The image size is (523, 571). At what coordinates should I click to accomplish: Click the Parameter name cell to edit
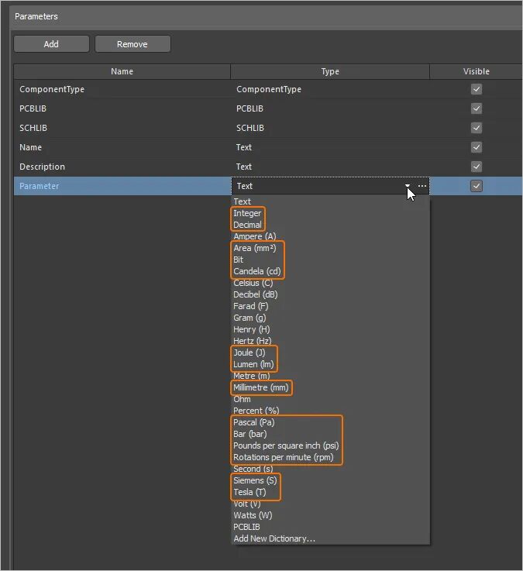click(x=40, y=186)
